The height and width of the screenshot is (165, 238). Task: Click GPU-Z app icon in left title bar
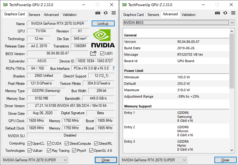pos(5,5)
